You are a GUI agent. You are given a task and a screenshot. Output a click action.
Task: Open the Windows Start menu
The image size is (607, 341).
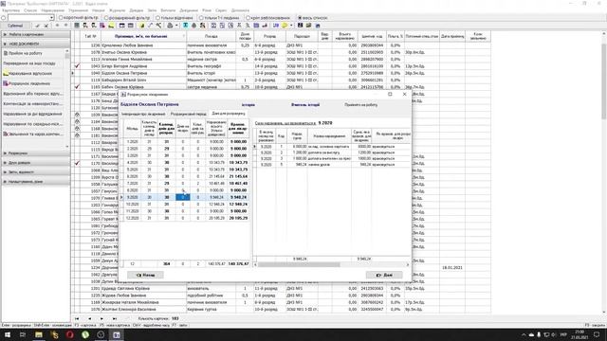click(8, 334)
